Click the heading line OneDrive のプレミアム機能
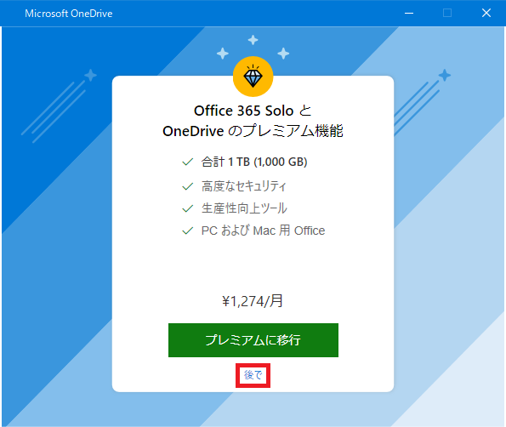 253,131
